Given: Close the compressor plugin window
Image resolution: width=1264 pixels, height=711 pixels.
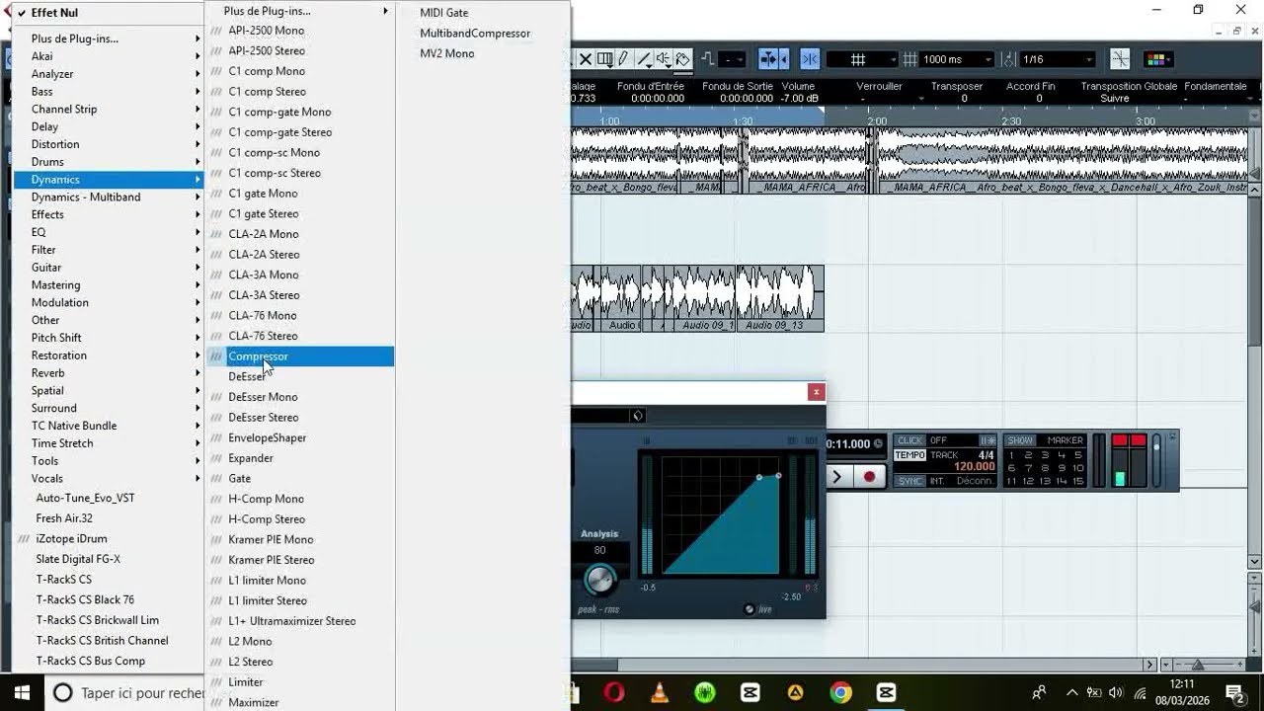Looking at the screenshot, I should coord(816,392).
